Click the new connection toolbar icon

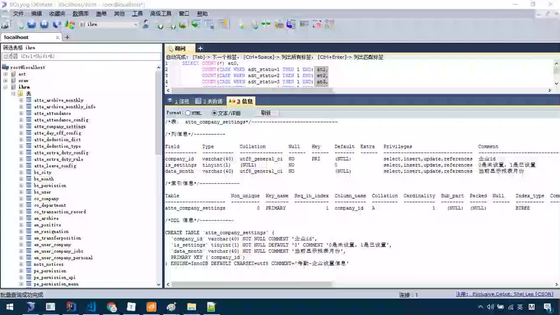tap(6, 24)
